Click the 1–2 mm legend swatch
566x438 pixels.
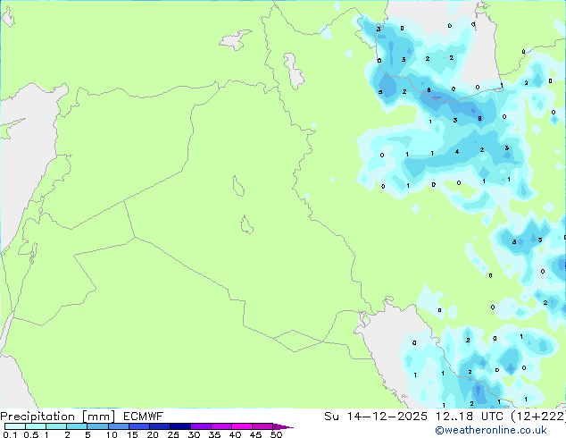(x=56, y=426)
